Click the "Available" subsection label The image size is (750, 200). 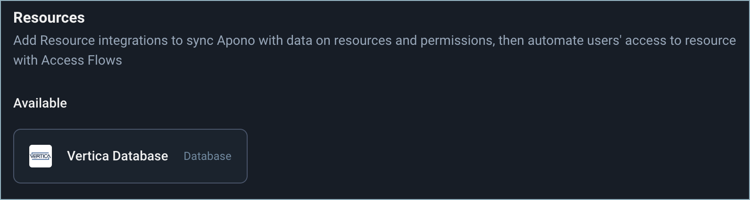pos(40,103)
